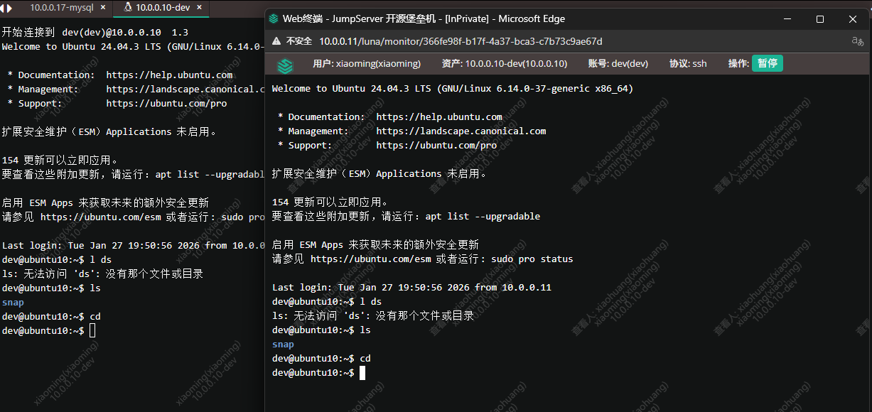Click '开始连接到 dev(dev)@10.0.0.10 1.3' line

tap(95, 32)
